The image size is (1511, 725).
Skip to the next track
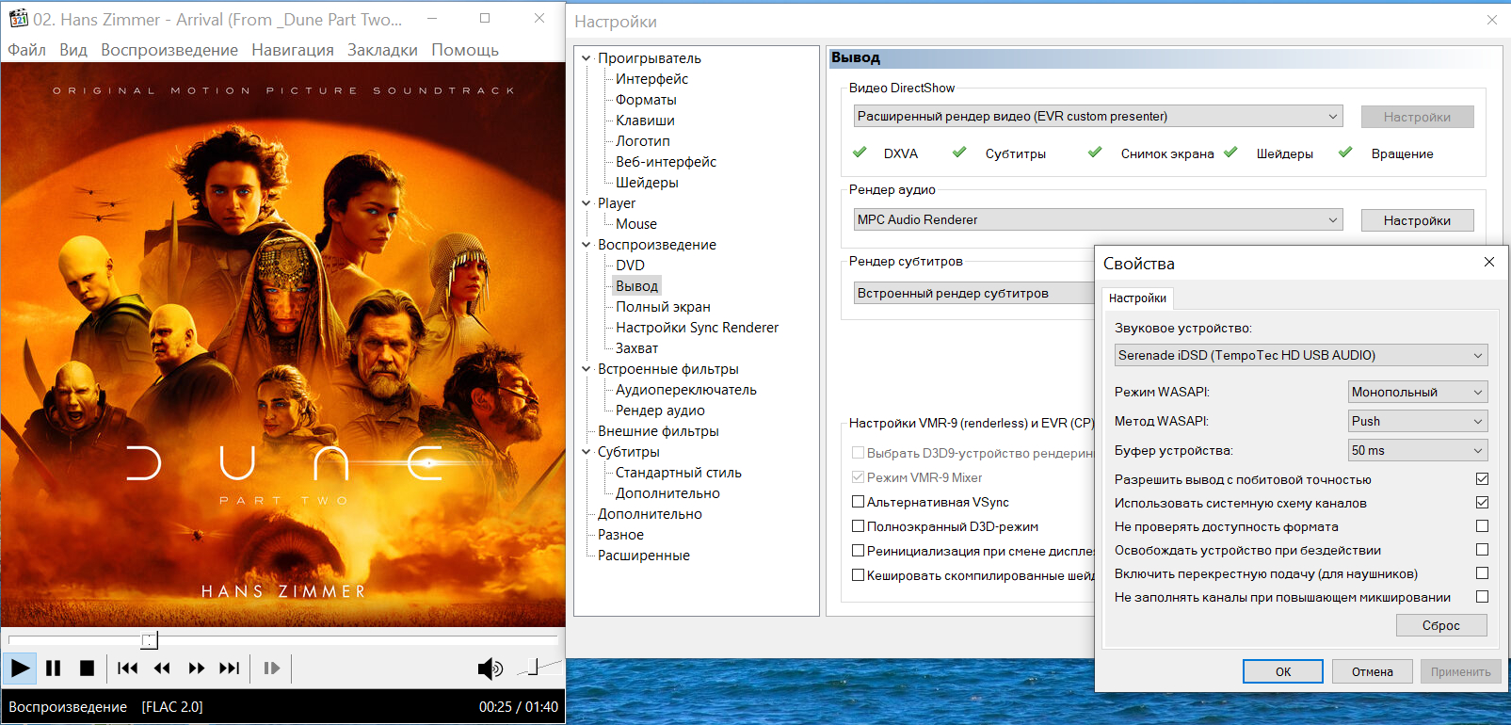230,669
